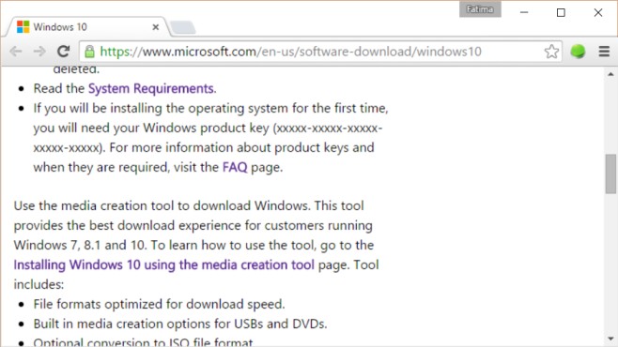Go forward with the forward arrow
This screenshot has width=618, height=347.
click(39, 52)
